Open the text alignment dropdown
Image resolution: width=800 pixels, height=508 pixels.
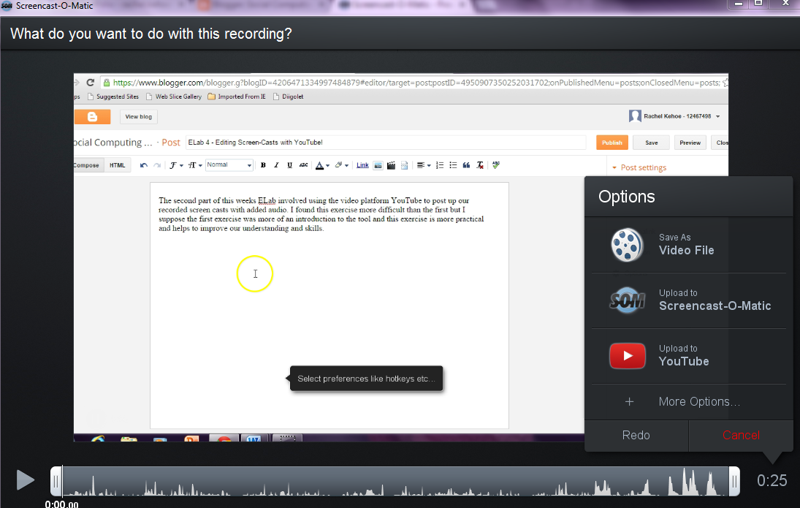click(x=424, y=165)
